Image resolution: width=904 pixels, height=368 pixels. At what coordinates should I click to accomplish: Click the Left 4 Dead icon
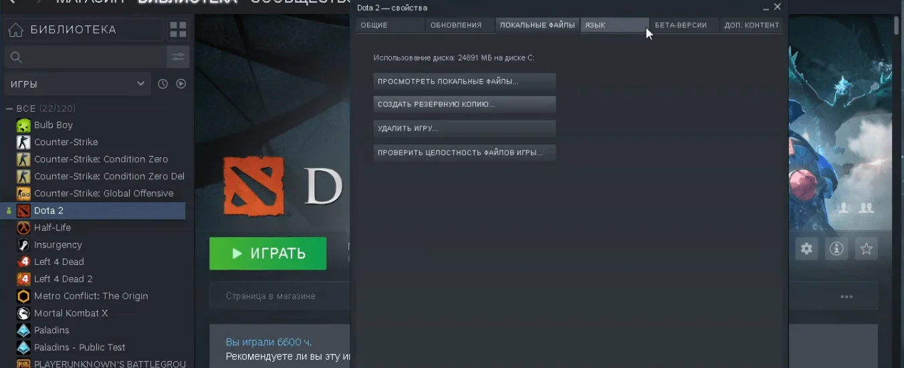tap(23, 262)
